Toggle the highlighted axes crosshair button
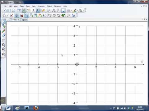The image size is (149, 111). (27, 15)
